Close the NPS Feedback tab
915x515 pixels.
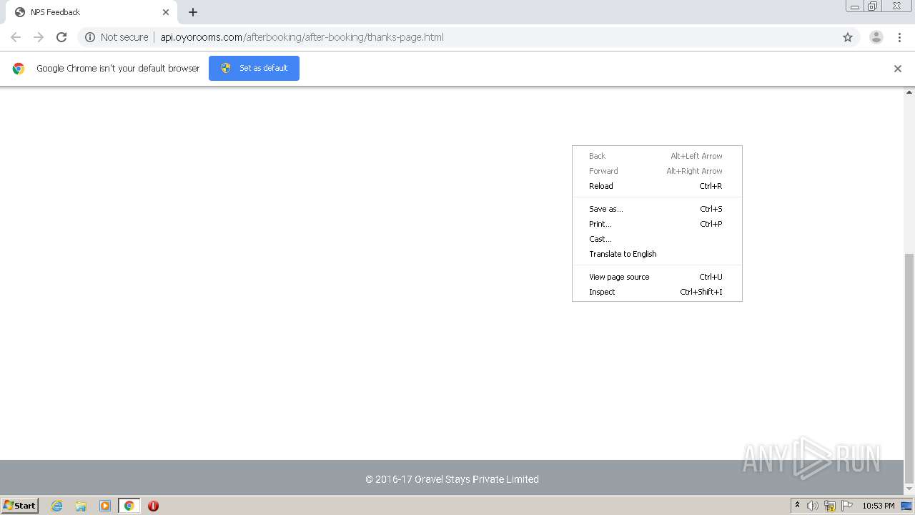(x=166, y=12)
